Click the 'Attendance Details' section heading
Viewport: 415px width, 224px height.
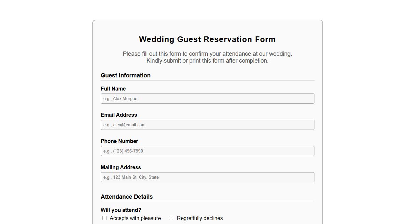pyautogui.click(x=127, y=197)
